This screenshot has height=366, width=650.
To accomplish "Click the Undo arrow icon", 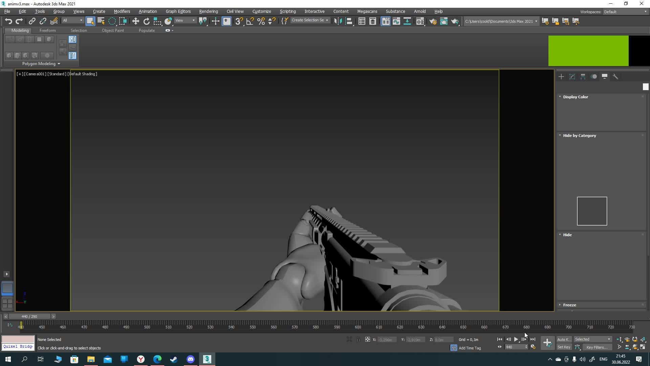I will pyautogui.click(x=8, y=21).
